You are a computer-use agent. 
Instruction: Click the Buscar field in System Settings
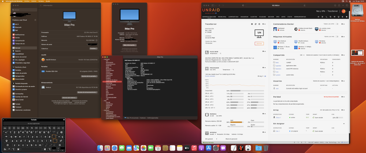tap(25, 10)
